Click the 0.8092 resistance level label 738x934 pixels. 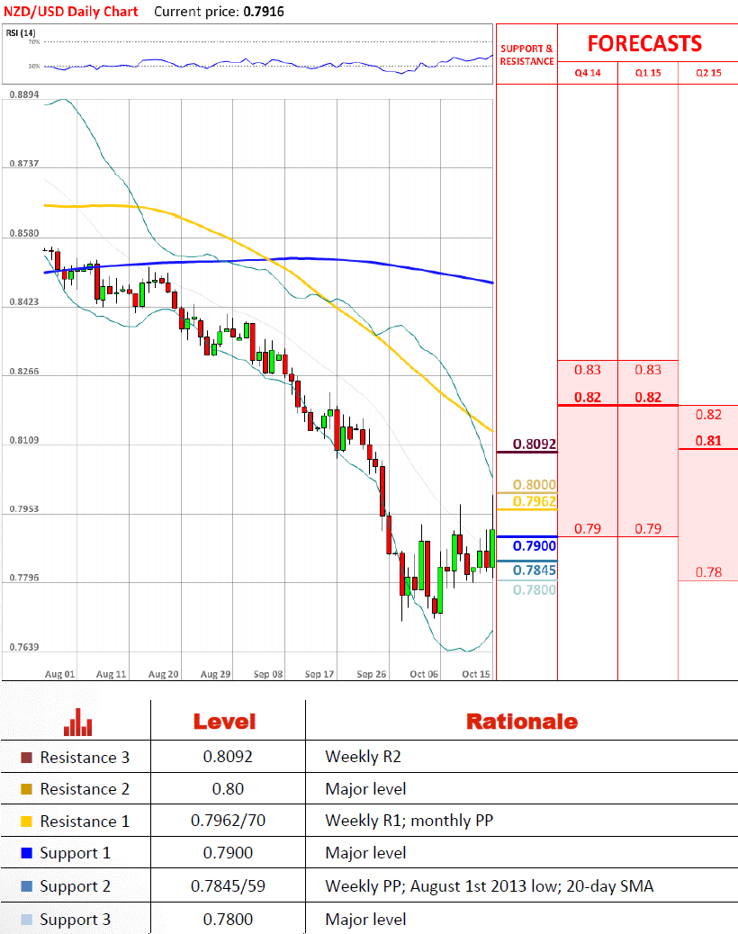coord(535,444)
